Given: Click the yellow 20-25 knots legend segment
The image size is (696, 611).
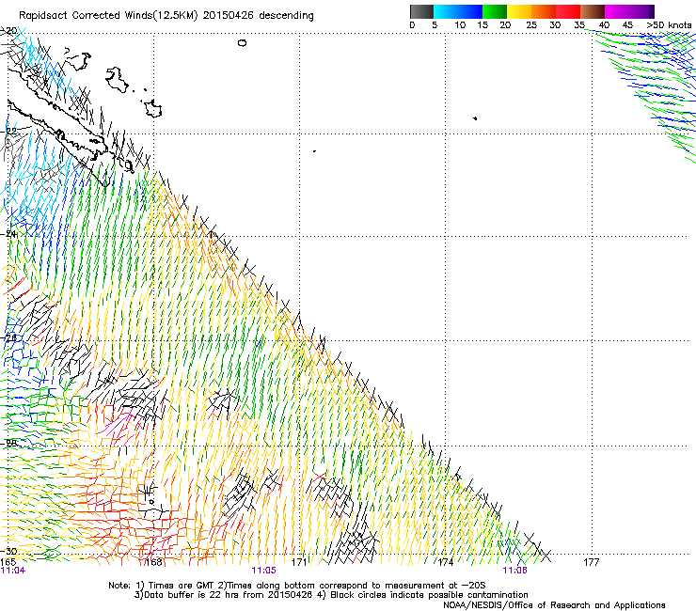Looking at the screenshot, I should click(x=519, y=11).
